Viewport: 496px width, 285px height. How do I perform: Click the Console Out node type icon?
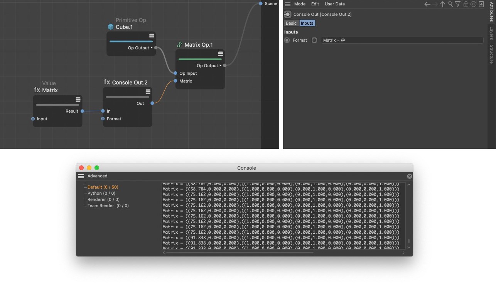[288, 14]
